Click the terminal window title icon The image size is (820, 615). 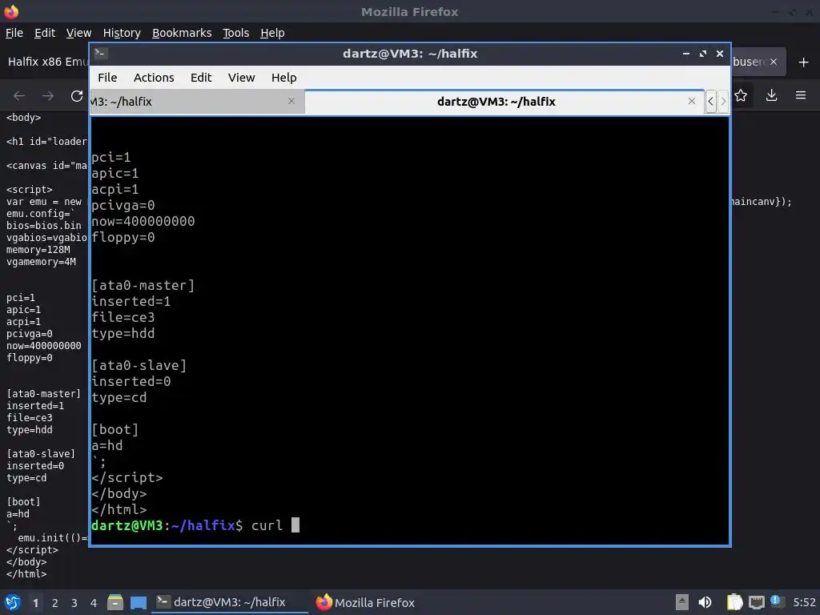pos(100,53)
